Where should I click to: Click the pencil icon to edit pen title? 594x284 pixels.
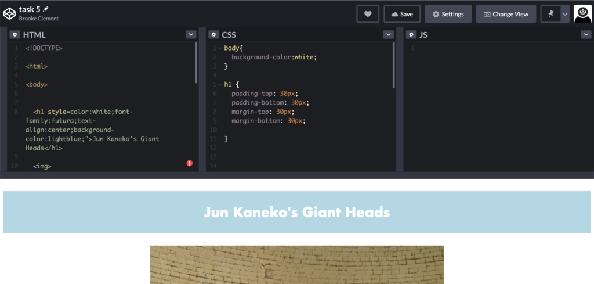46,9
